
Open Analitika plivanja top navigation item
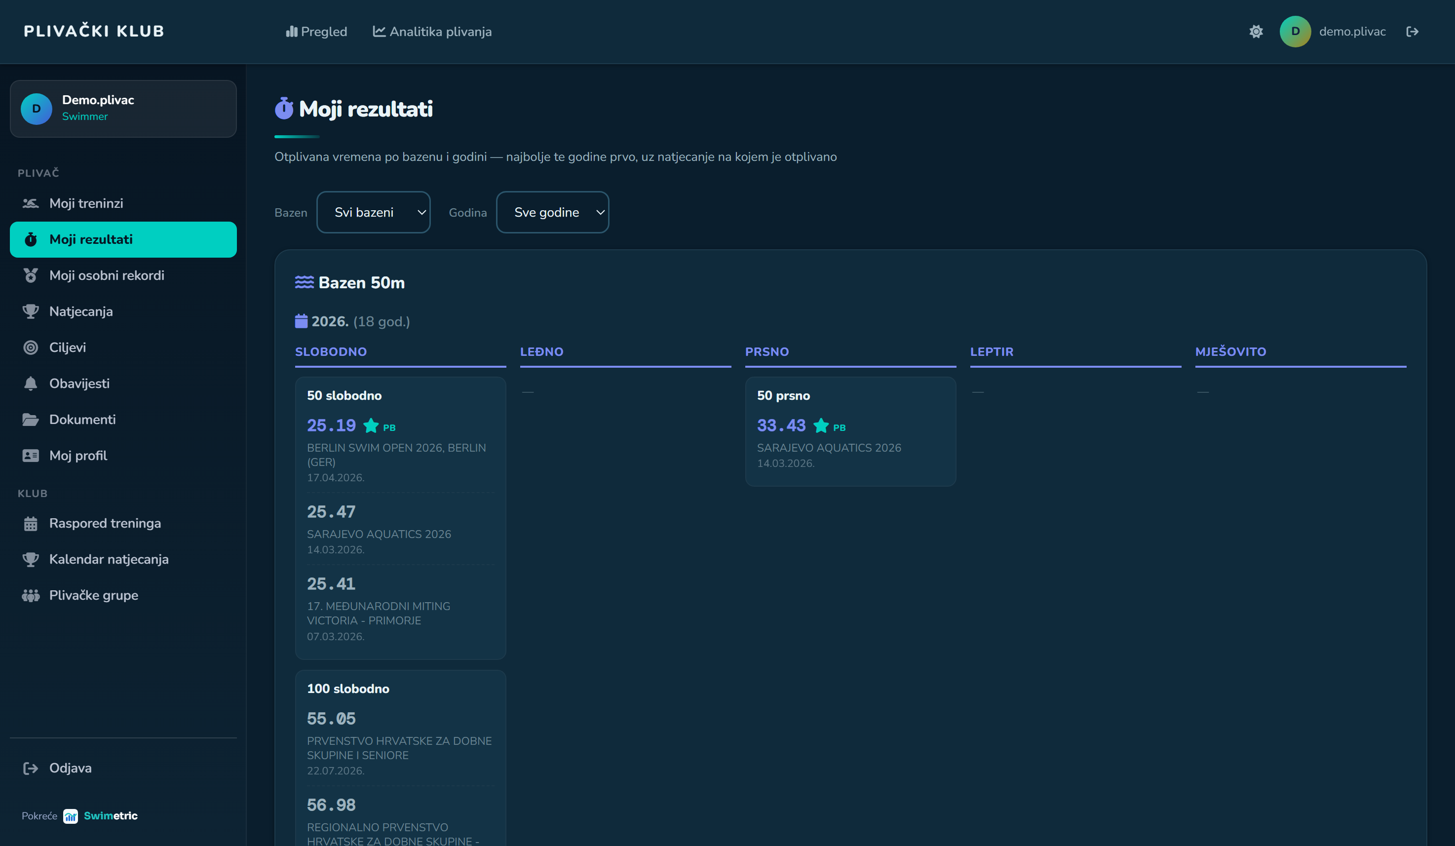[432, 31]
